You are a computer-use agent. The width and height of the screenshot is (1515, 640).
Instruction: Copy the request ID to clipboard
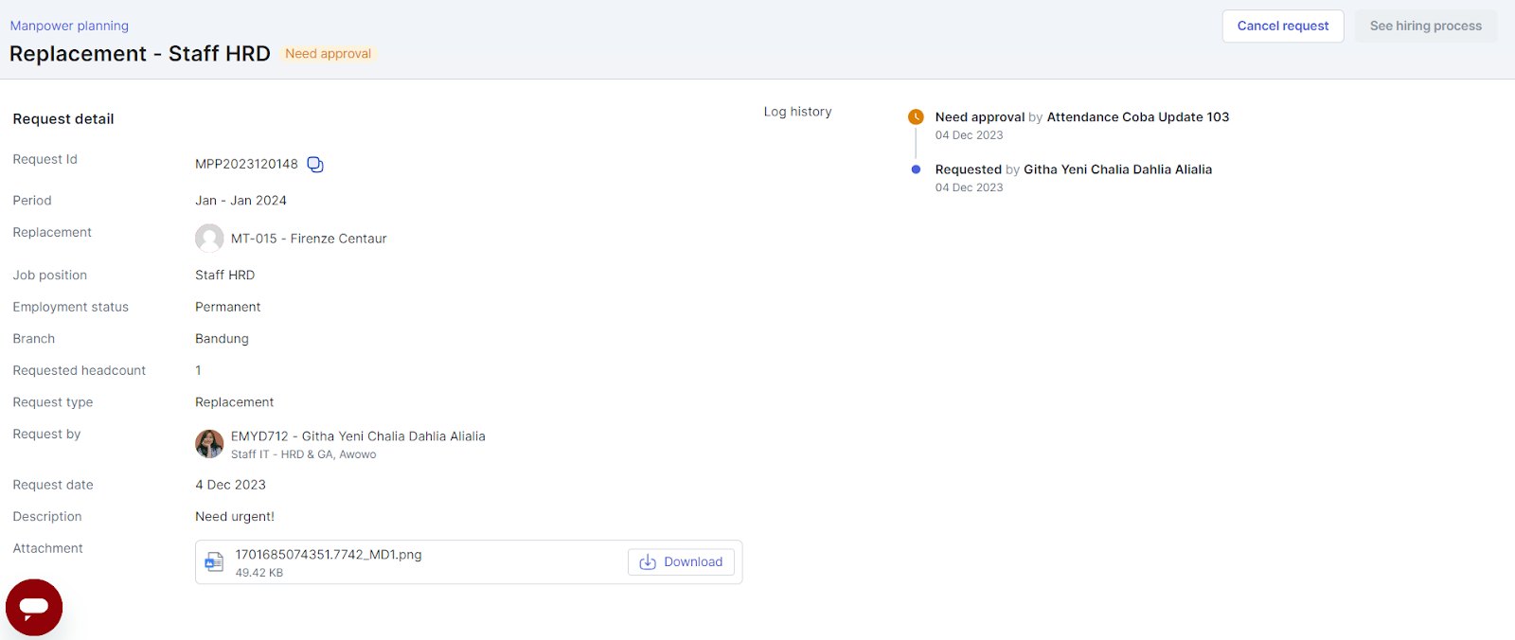pos(315,165)
